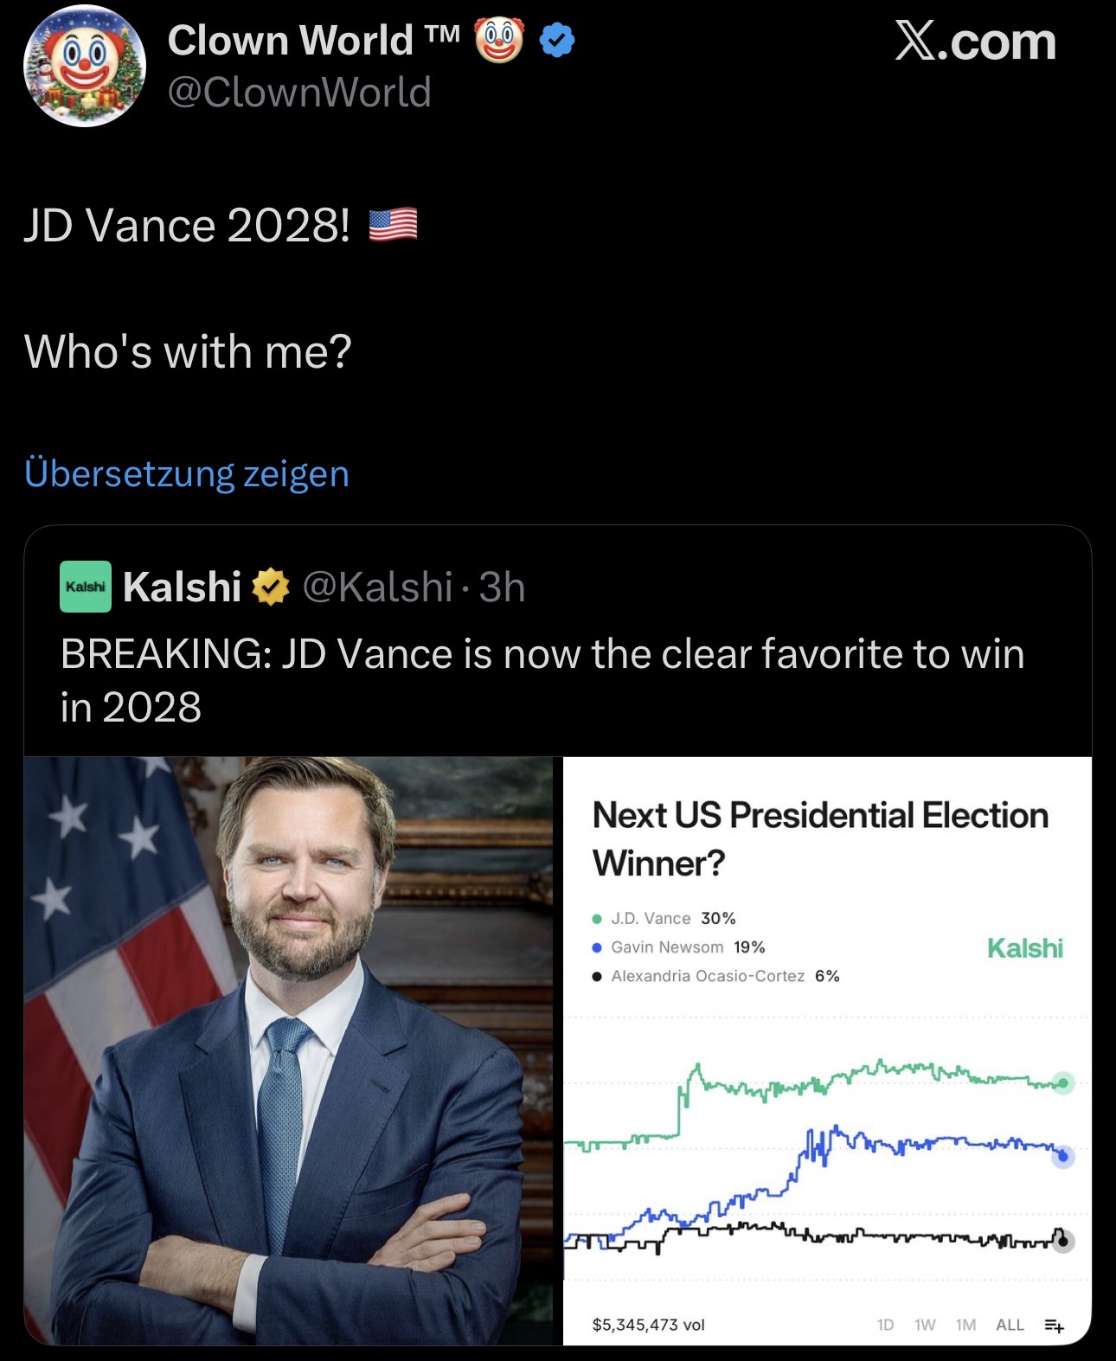1116x1361 pixels.
Task: Click J.D. Vance green legend dot
Action: pyautogui.click(x=597, y=919)
